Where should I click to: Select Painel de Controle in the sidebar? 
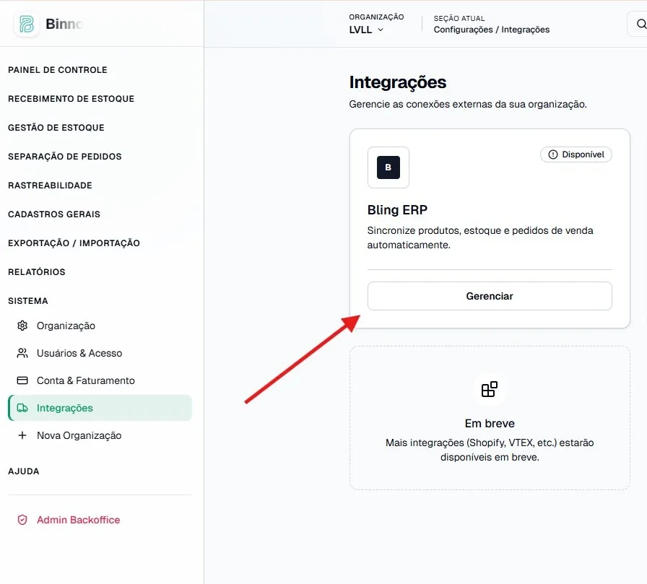pos(57,70)
